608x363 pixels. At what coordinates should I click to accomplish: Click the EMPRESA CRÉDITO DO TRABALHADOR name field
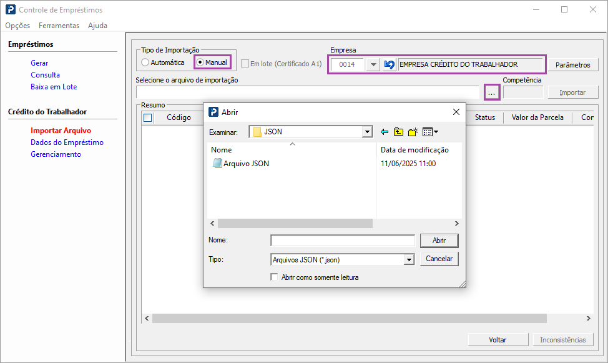coord(470,64)
